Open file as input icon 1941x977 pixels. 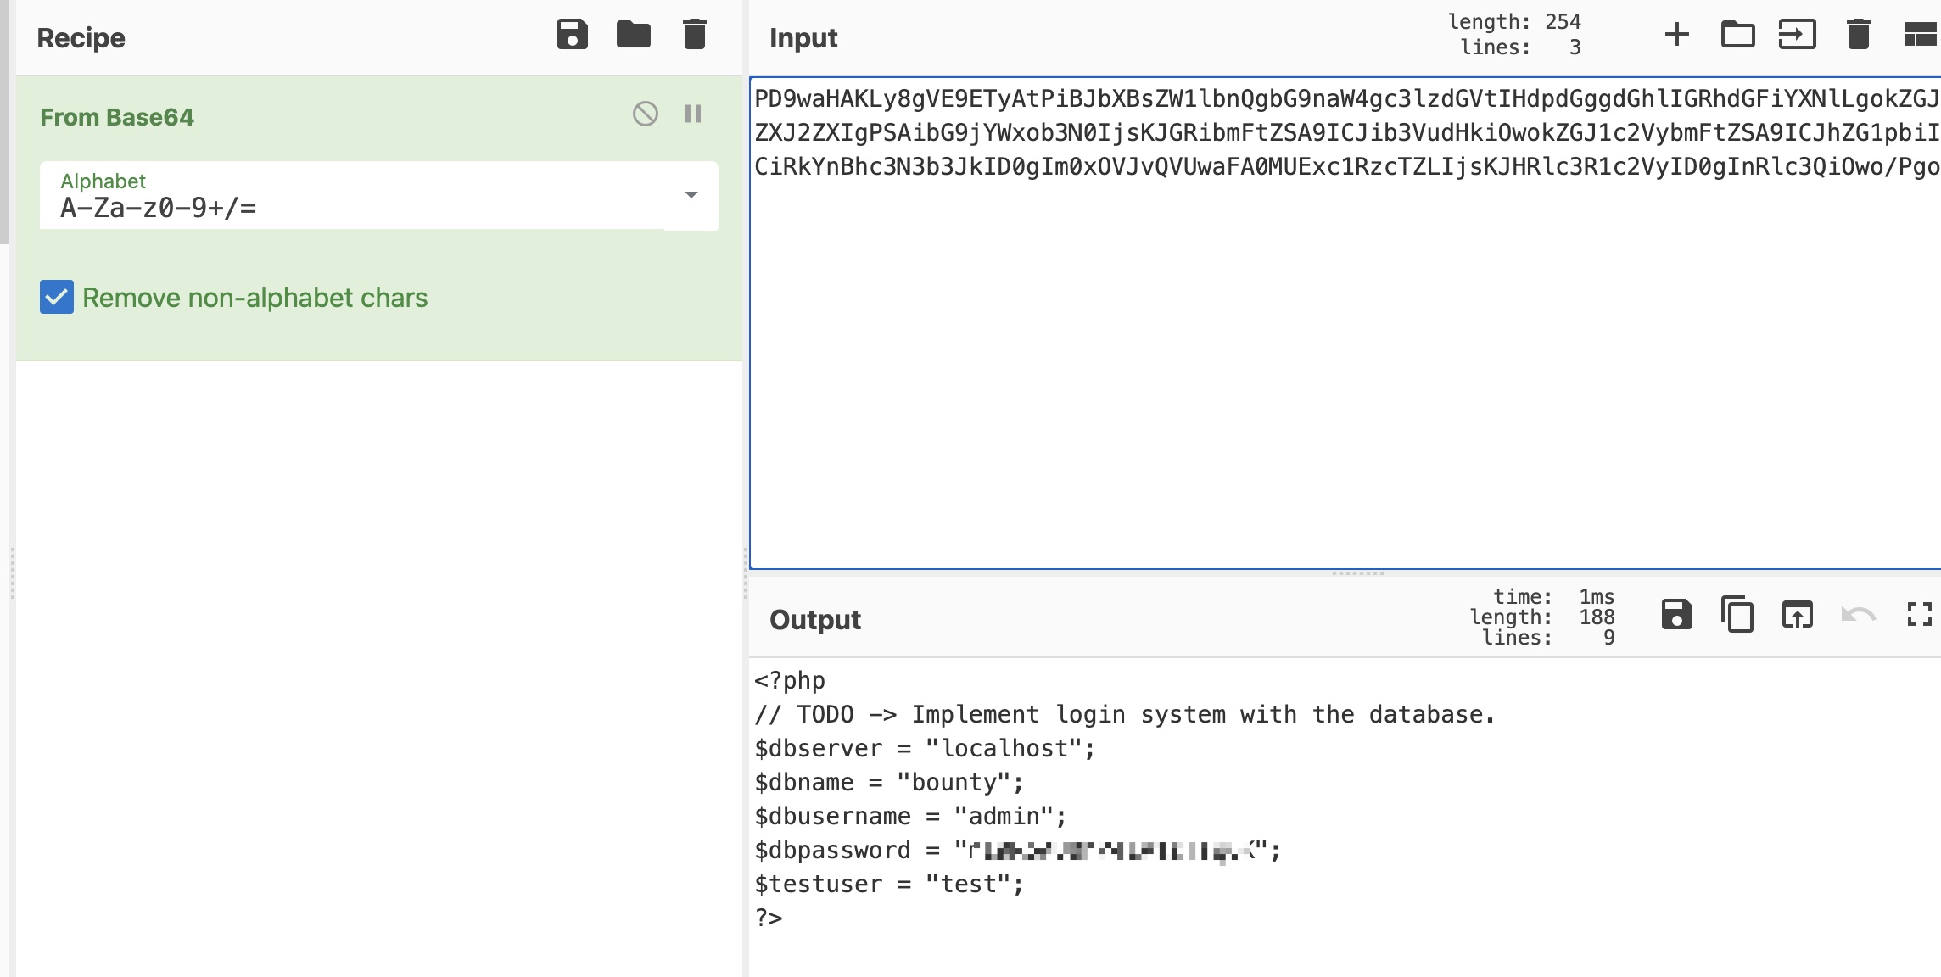point(1797,36)
